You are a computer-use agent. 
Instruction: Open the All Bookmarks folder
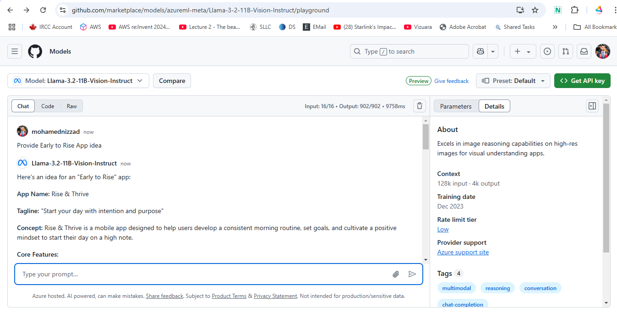tap(595, 27)
